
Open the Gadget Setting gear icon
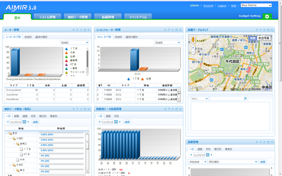coord(267,16)
